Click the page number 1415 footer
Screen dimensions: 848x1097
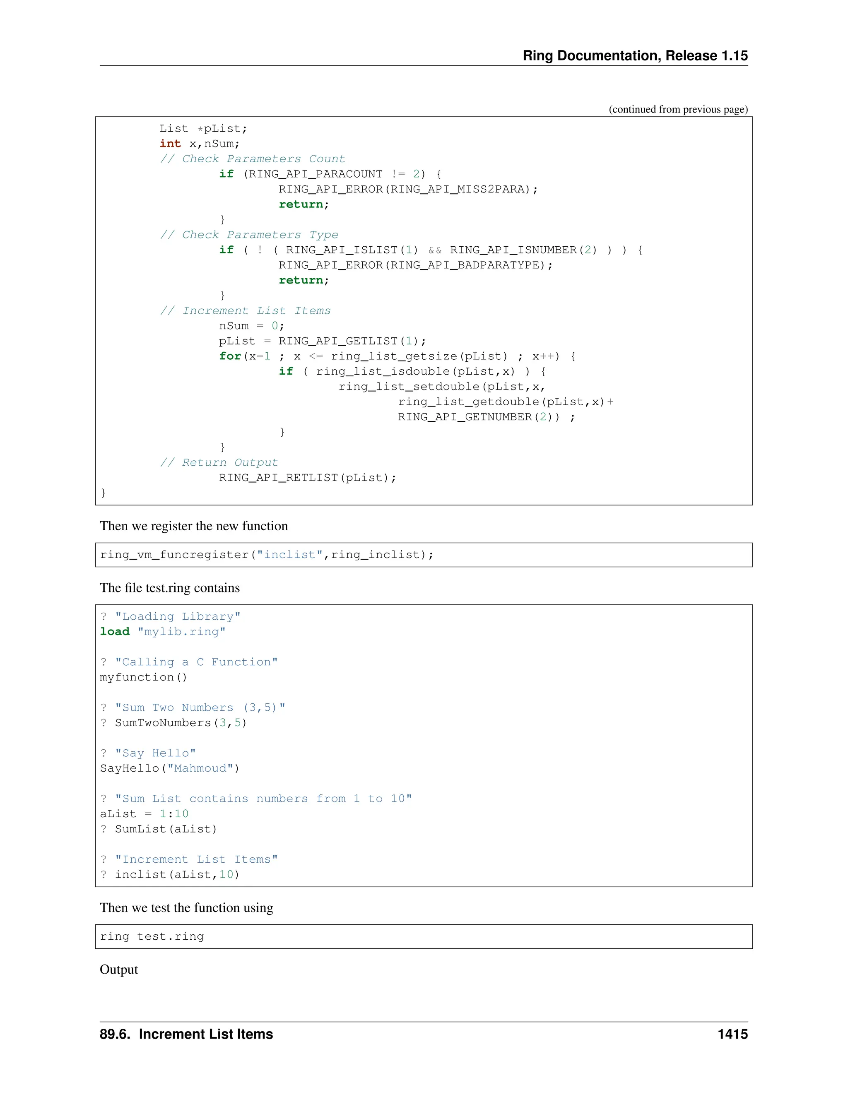pyautogui.click(x=732, y=1034)
